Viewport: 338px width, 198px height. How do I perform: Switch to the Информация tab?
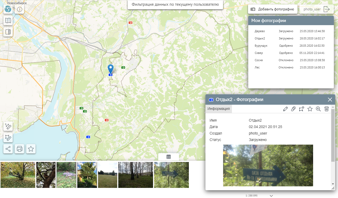click(218, 109)
